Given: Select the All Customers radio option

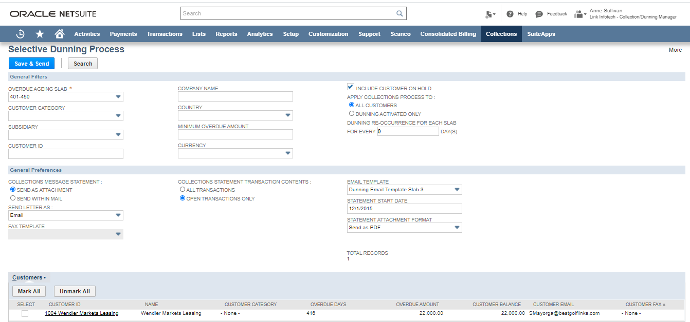Looking at the screenshot, I should tap(352, 105).
